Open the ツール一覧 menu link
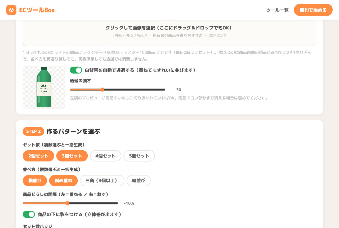 [x=277, y=10]
